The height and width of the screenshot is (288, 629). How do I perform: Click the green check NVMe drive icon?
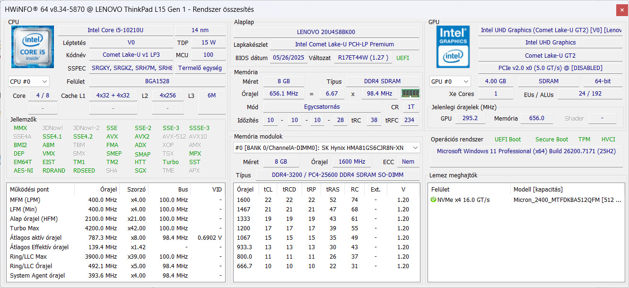[x=434, y=200]
